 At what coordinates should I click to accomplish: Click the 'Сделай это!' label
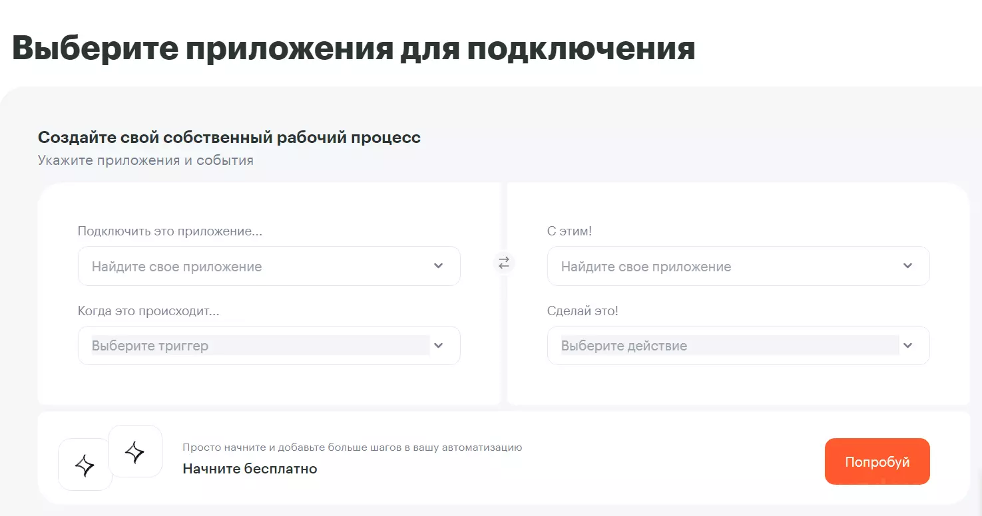point(583,311)
